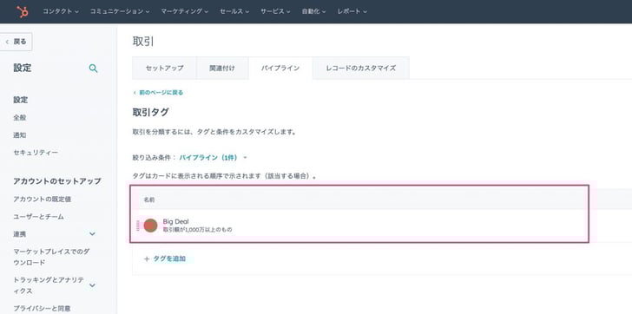Viewport: 632px width, 314px height.
Task: Click the 取引額が1,000万以上のもの description text
Action: click(x=197, y=230)
